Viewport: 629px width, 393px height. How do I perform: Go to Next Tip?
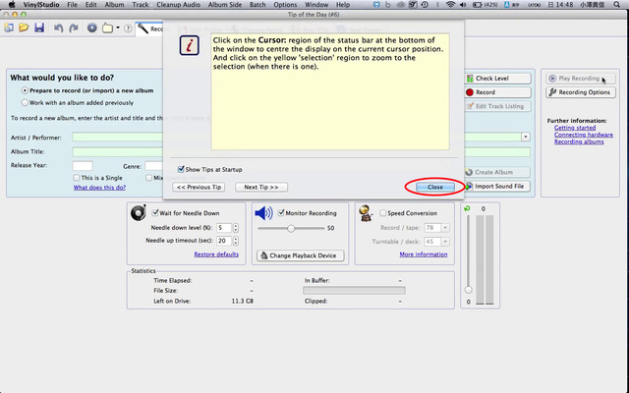261,187
